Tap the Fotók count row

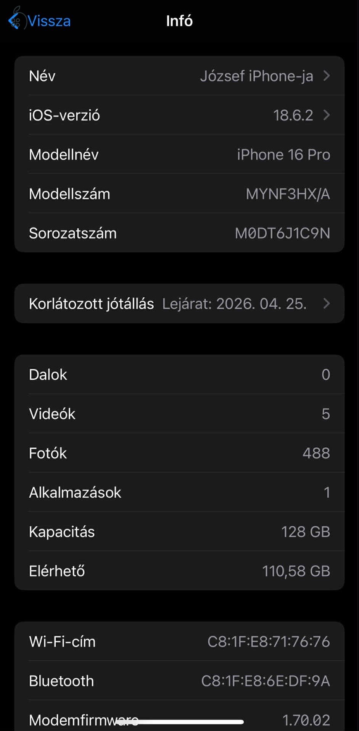click(179, 453)
